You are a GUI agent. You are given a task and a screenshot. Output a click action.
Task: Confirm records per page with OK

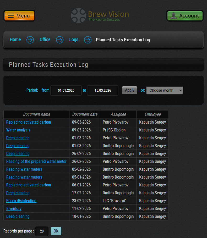[56, 231]
